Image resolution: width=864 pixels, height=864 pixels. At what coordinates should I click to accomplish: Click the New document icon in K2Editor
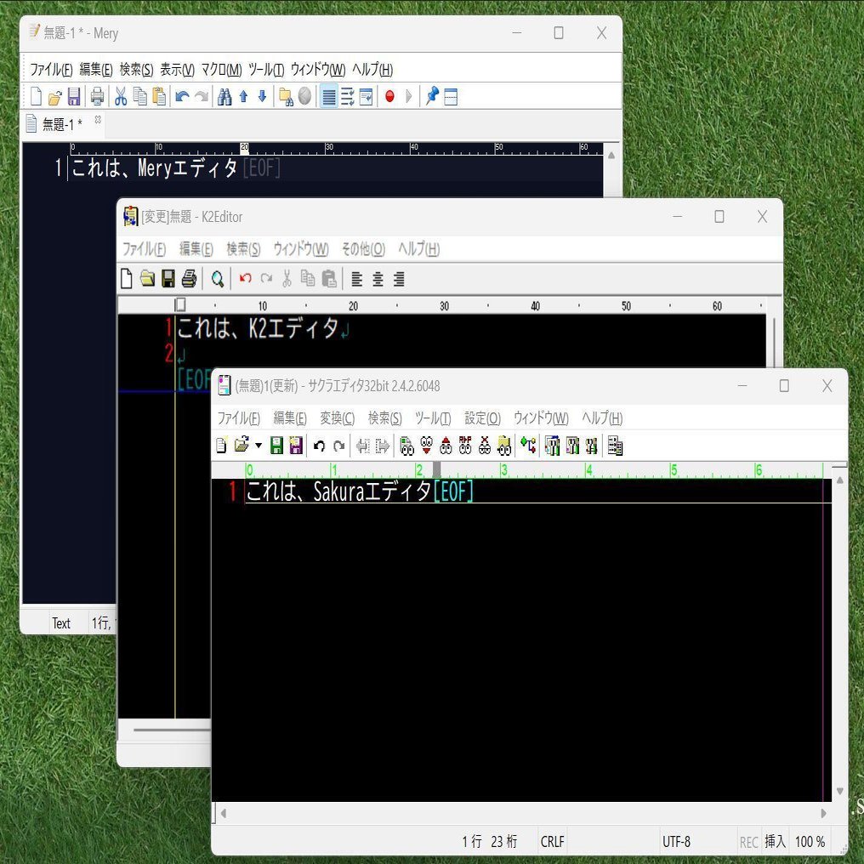pyautogui.click(x=127, y=279)
